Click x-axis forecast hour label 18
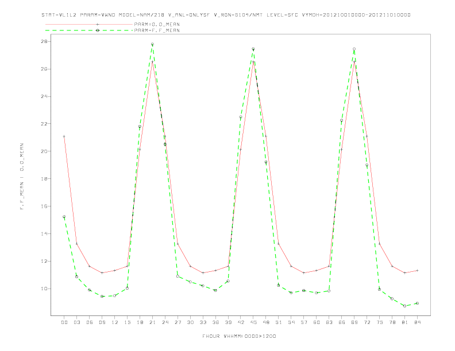455x351 pixels. tap(140, 322)
